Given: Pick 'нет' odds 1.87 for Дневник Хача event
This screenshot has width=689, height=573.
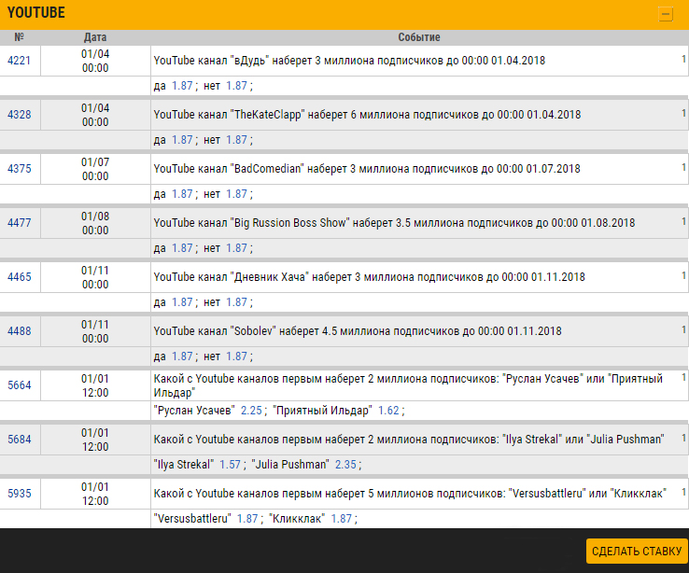Looking at the screenshot, I should tap(236, 302).
